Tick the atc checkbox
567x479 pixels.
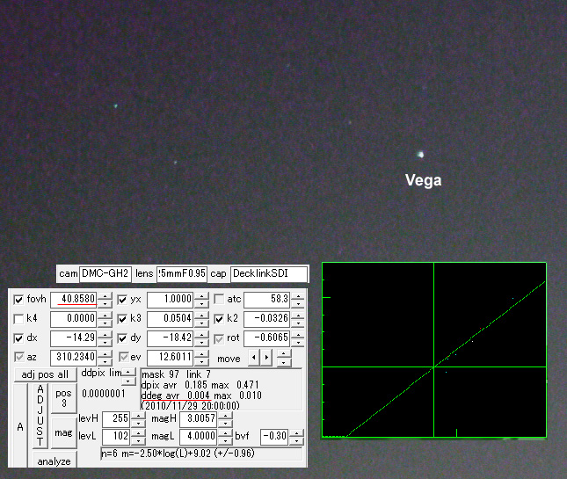[x=220, y=300]
